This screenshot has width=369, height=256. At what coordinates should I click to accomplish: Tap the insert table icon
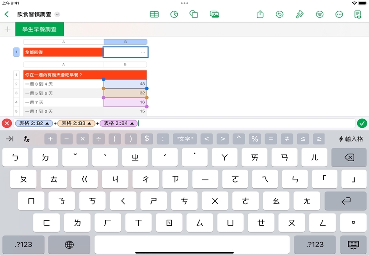pos(154,14)
